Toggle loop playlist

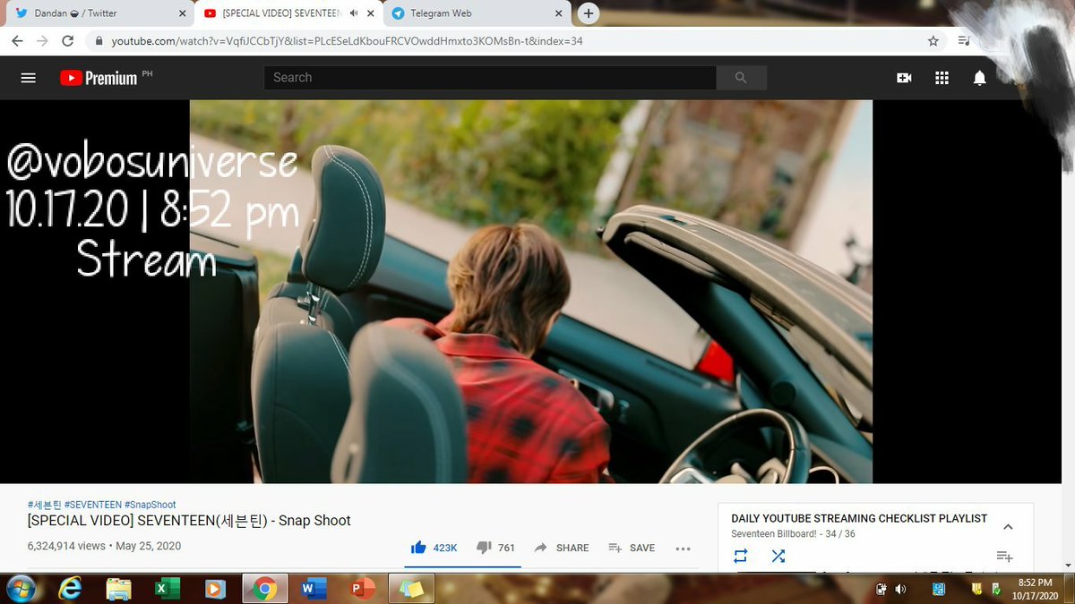[x=740, y=556]
